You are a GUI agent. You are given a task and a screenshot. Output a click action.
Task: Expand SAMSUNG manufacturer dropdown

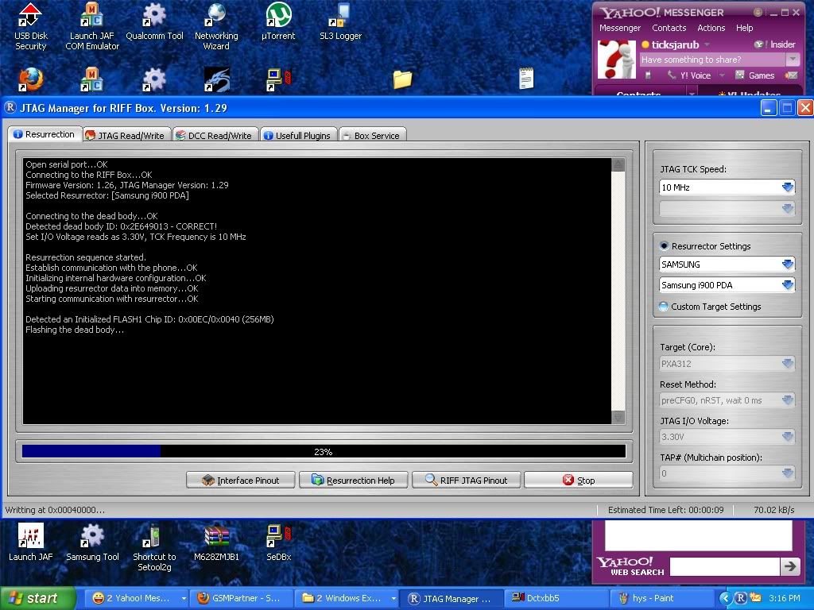point(788,264)
